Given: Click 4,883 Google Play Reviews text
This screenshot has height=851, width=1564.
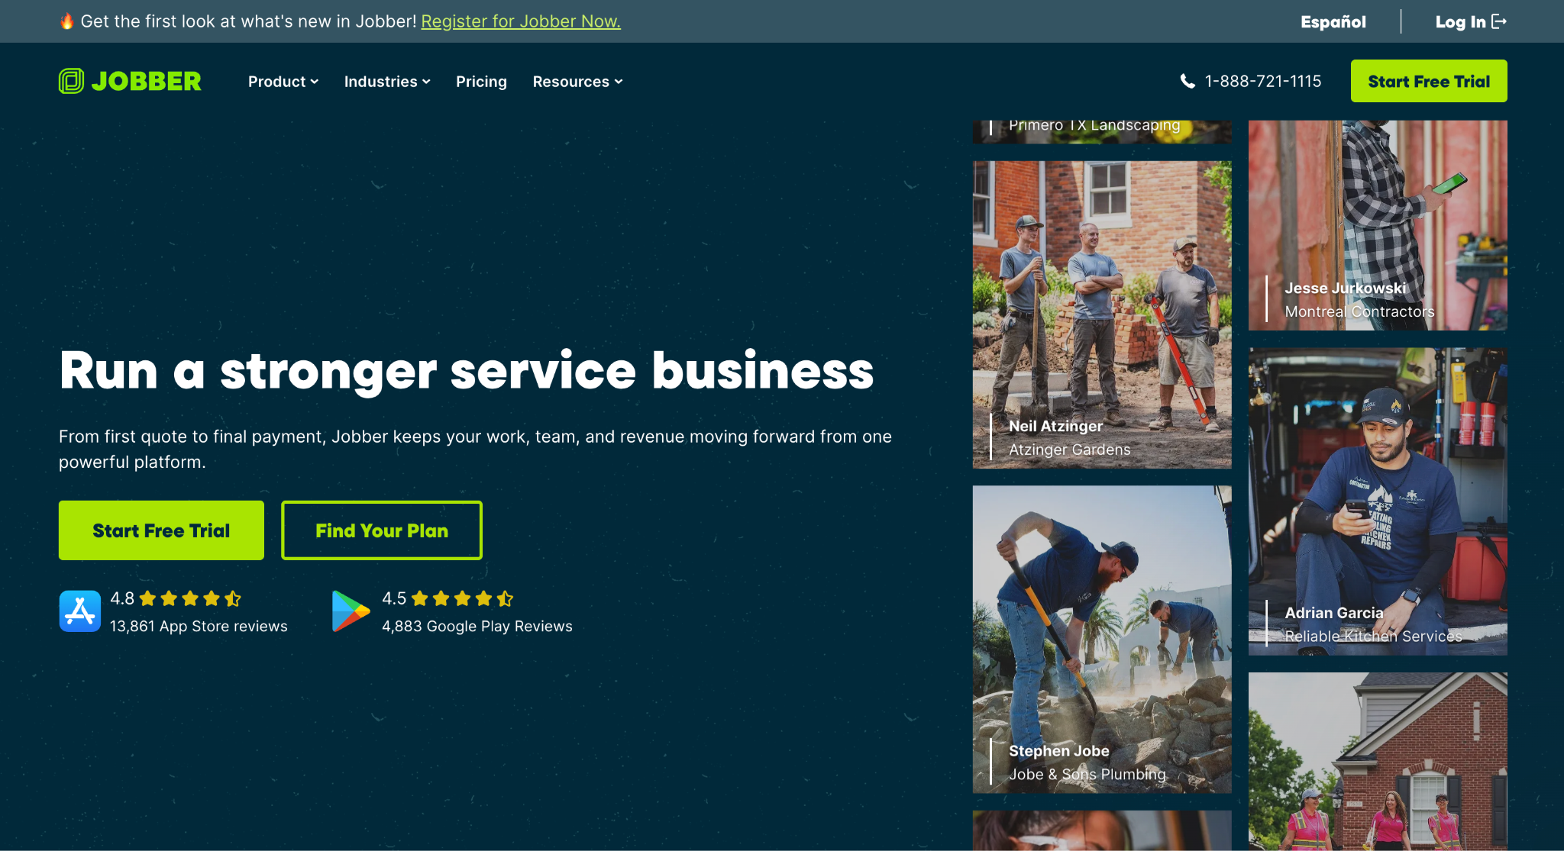Looking at the screenshot, I should 477,626.
